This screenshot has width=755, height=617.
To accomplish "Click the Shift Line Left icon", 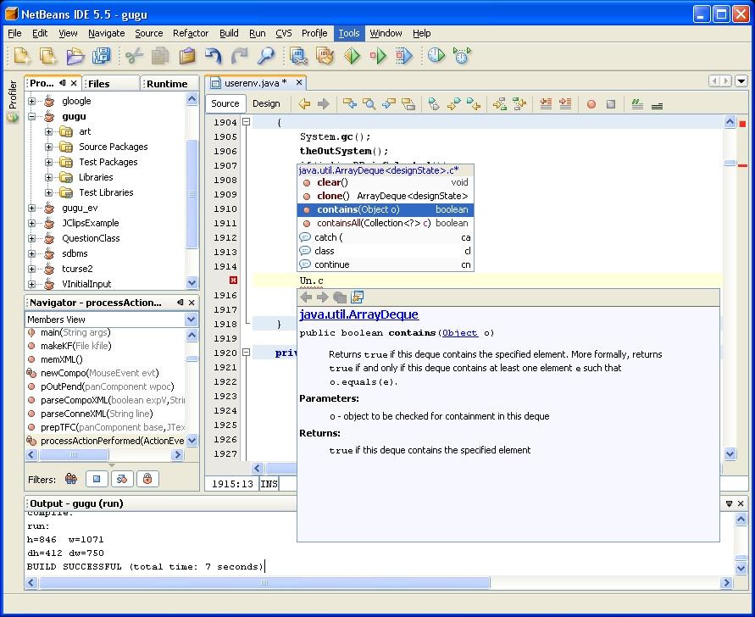I will coord(546,104).
